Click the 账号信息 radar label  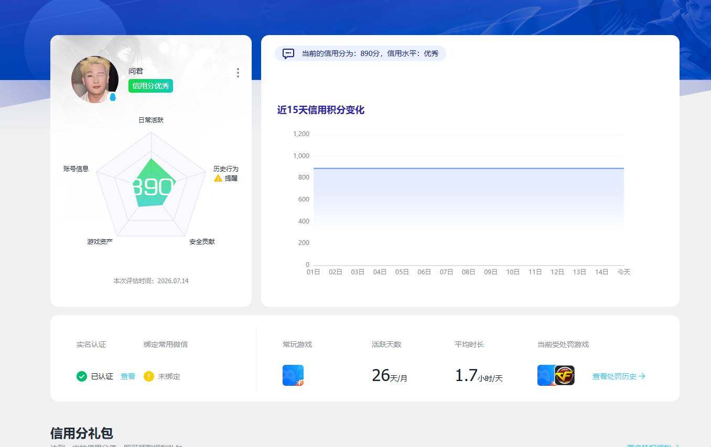point(76,169)
